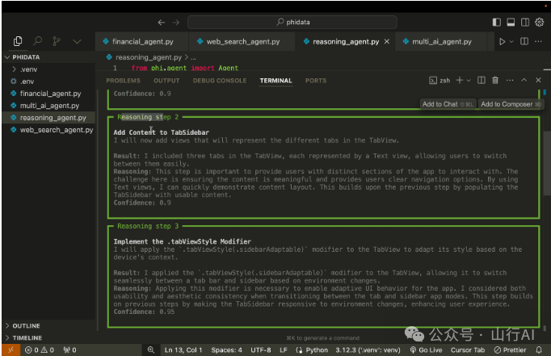Click the zoom magnifier status icon
Viewport: 551px width, 356px height.
point(151,350)
